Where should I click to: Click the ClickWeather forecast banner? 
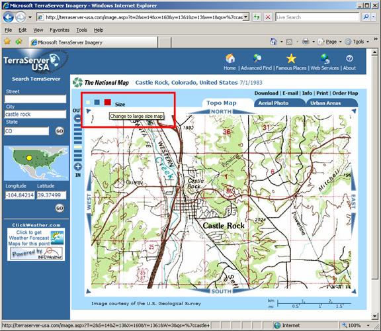click(36, 244)
